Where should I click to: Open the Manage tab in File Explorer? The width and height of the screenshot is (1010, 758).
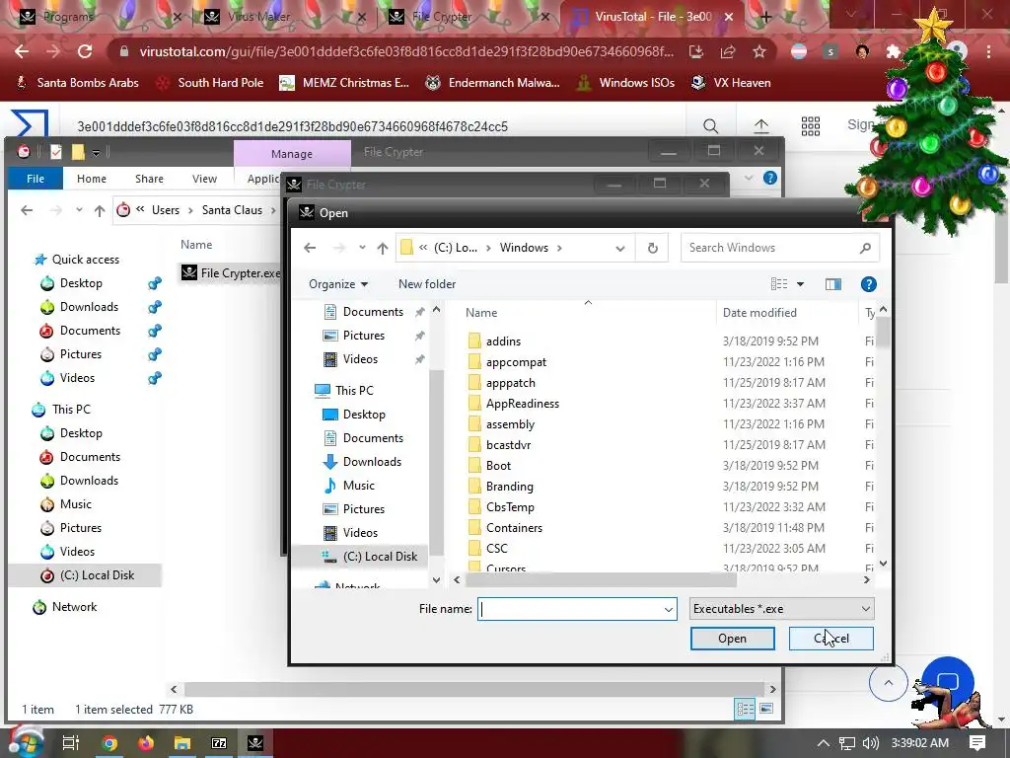(292, 154)
